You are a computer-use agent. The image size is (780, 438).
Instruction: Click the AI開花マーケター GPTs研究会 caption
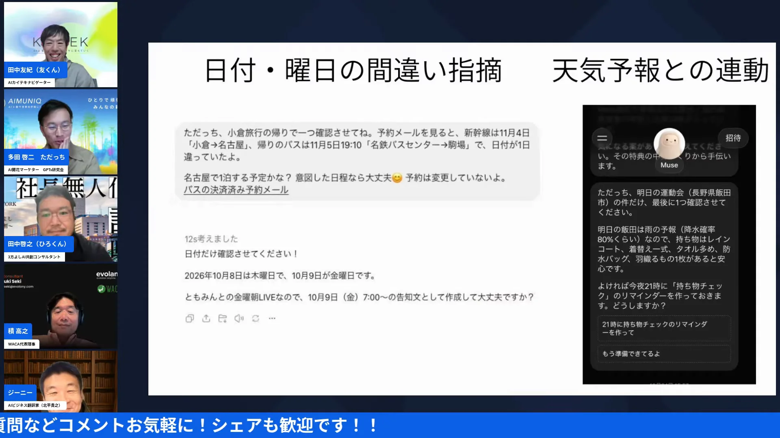36,170
